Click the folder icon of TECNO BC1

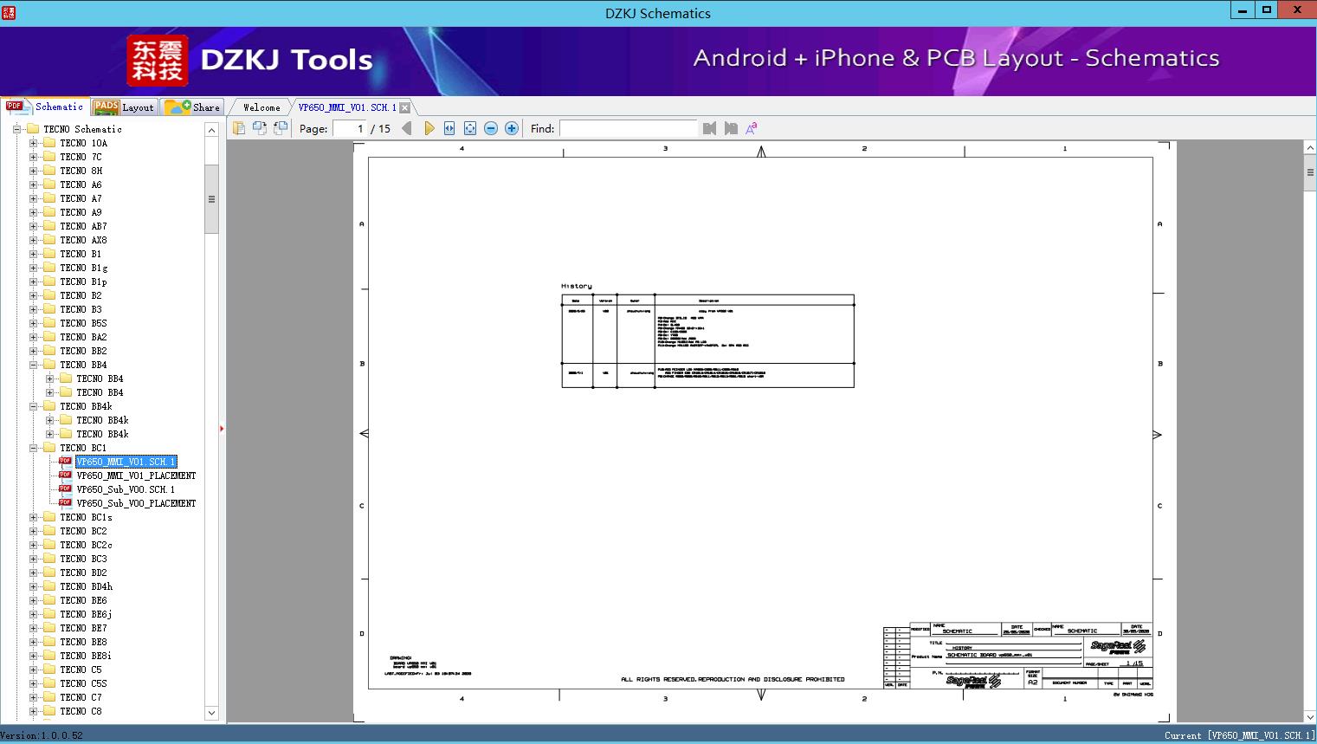[49, 448]
